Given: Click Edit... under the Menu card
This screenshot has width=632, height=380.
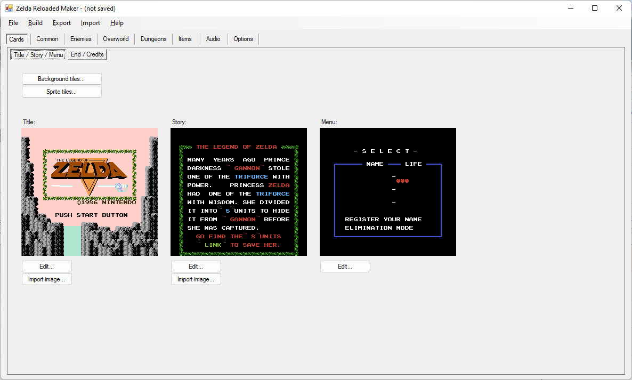Looking at the screenshot, I should point(345,267).
